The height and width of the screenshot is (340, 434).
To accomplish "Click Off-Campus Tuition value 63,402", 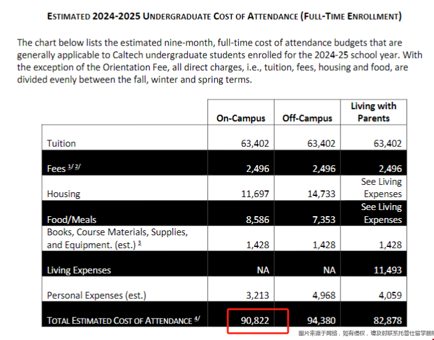I will pos(321,144).
